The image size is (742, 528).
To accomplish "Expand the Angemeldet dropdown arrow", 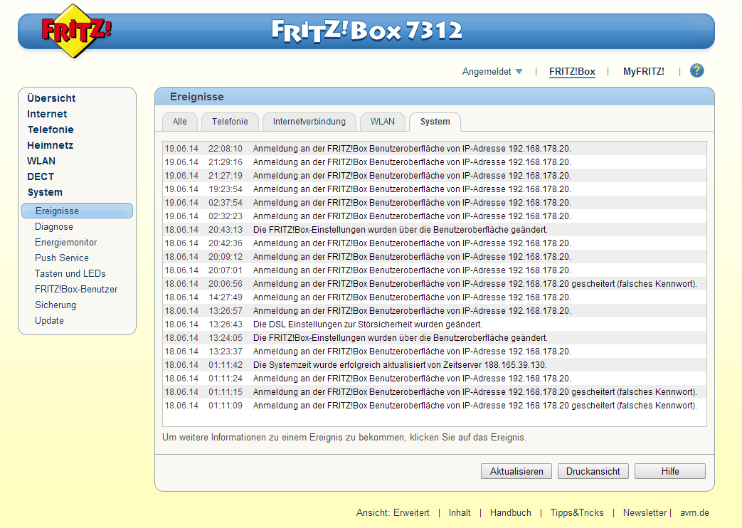I will (519, 71).
